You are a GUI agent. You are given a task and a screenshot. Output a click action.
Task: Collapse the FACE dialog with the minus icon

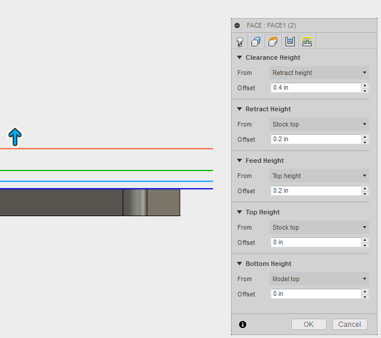(x=237, y=26)
